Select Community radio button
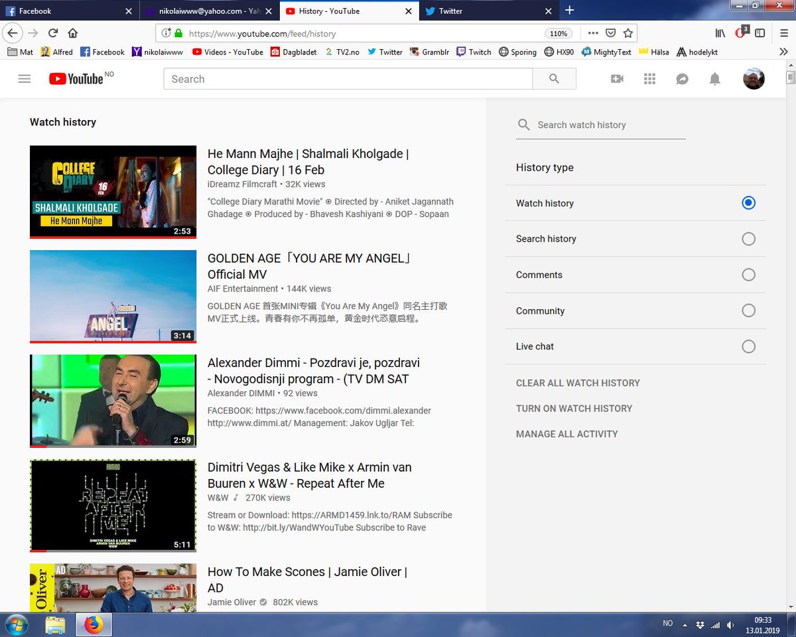The width and height of the screenshot is (796, 637). tap(748, 311)
